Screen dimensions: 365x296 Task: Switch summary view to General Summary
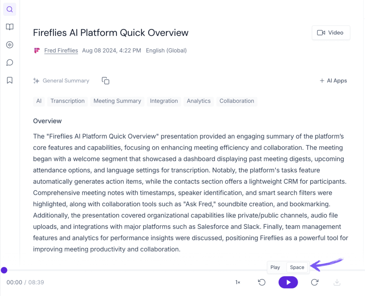[x=61, y=81]
